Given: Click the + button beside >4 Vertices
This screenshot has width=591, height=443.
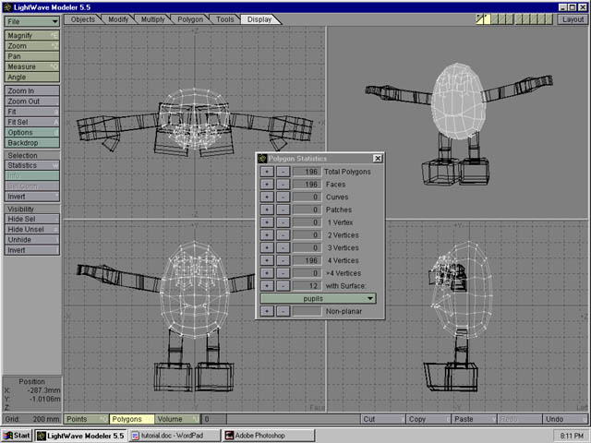Looking at the screenshot, I should [267, 273].
